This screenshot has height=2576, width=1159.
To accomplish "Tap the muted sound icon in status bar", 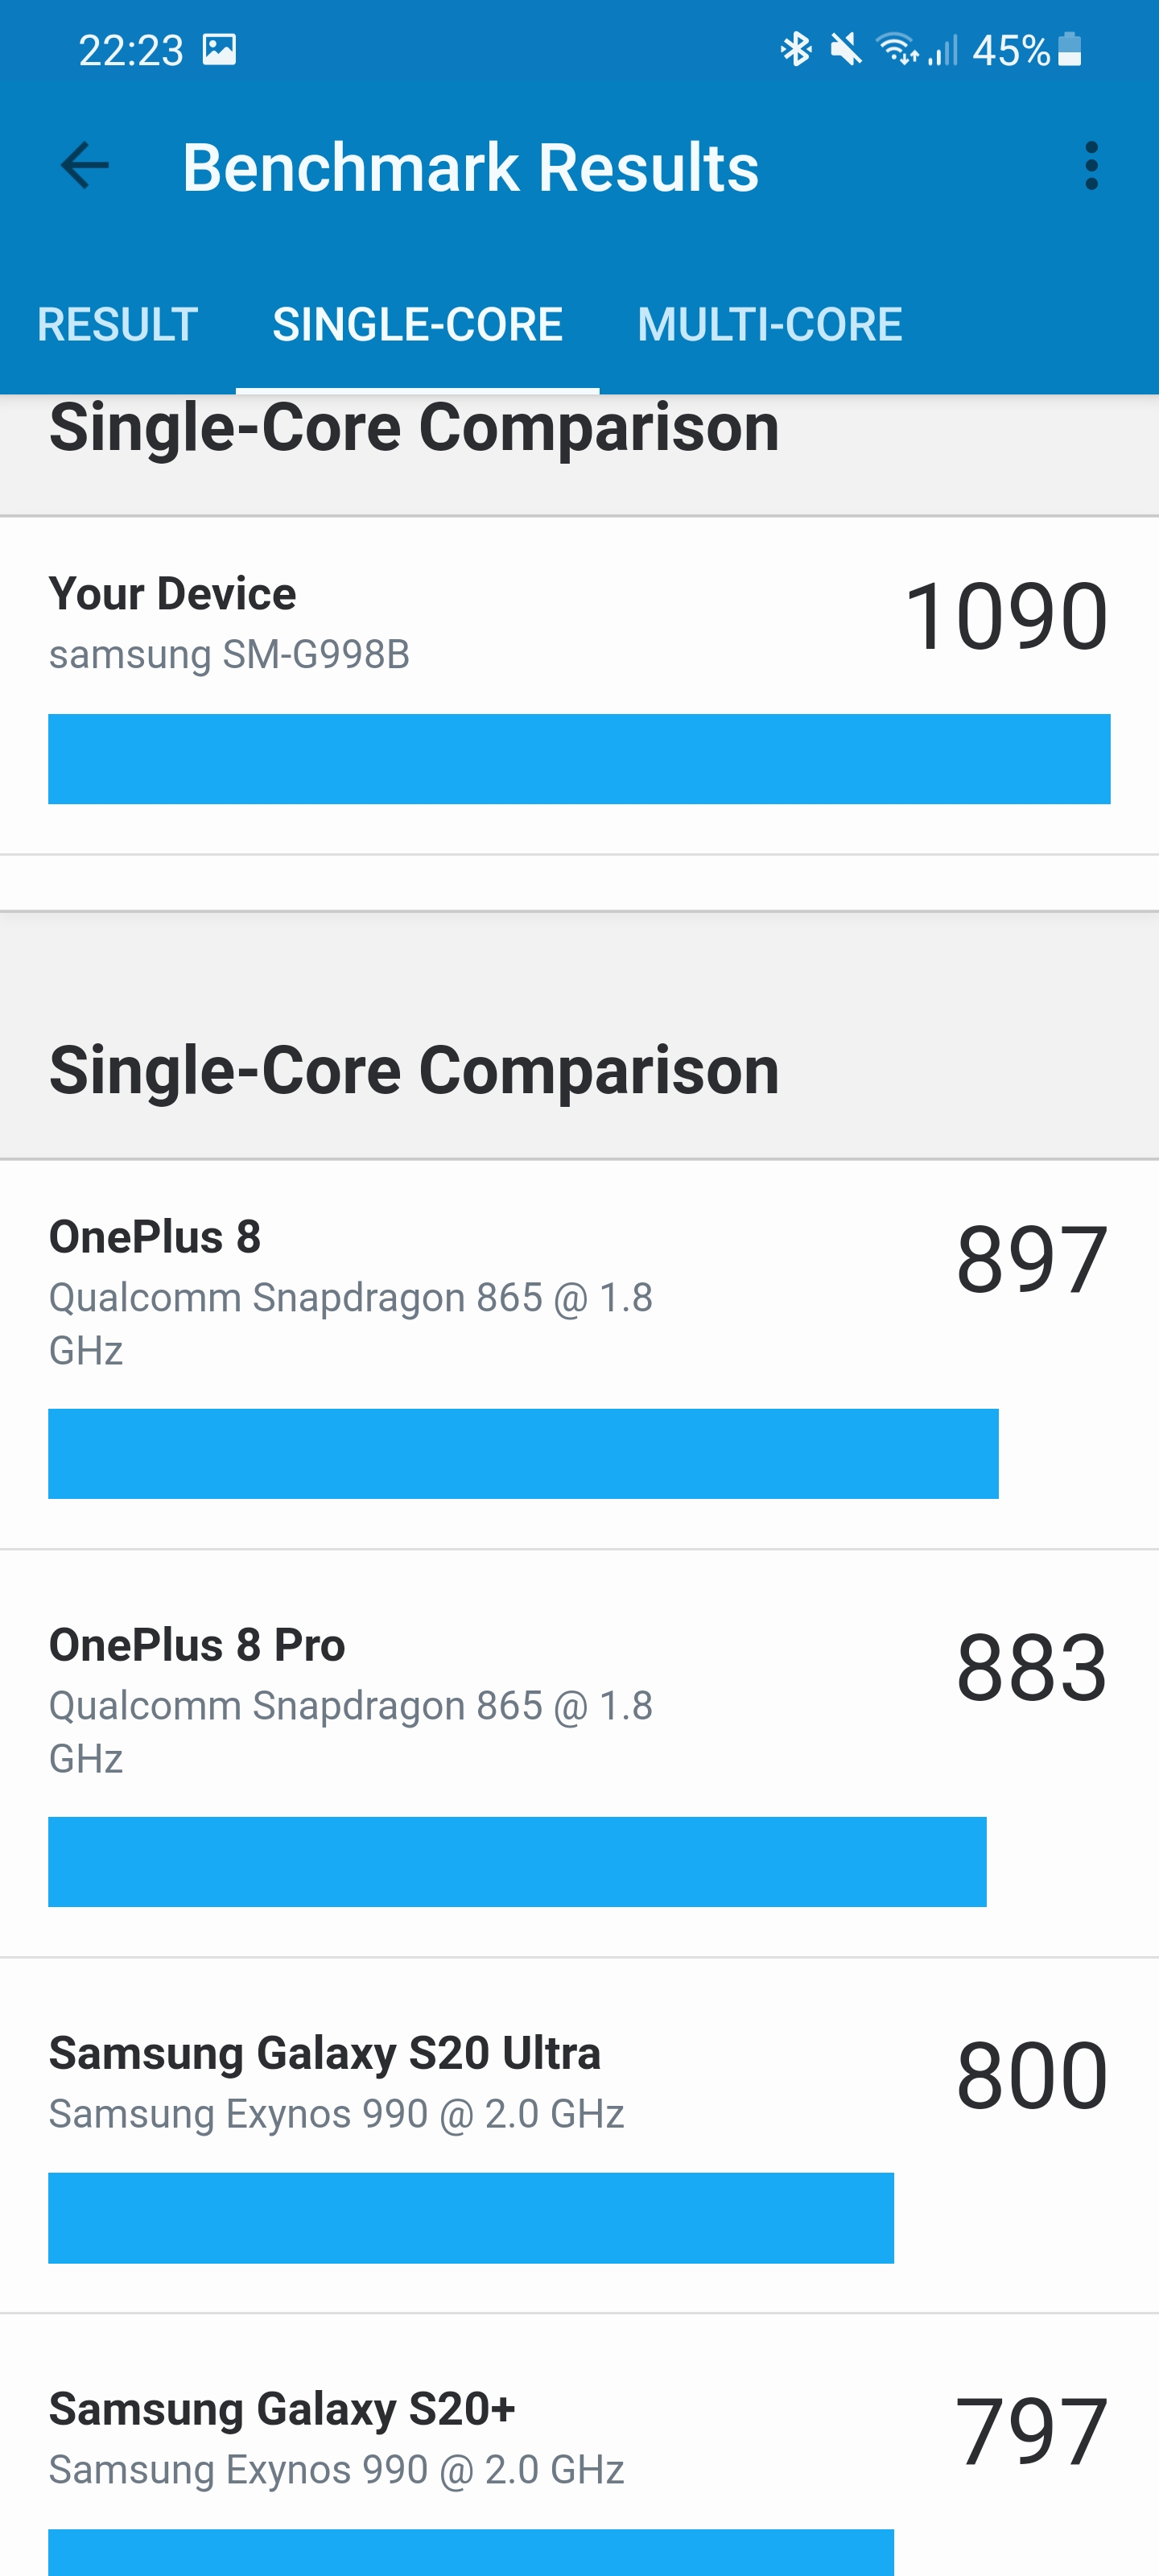I will coord(845,48).
